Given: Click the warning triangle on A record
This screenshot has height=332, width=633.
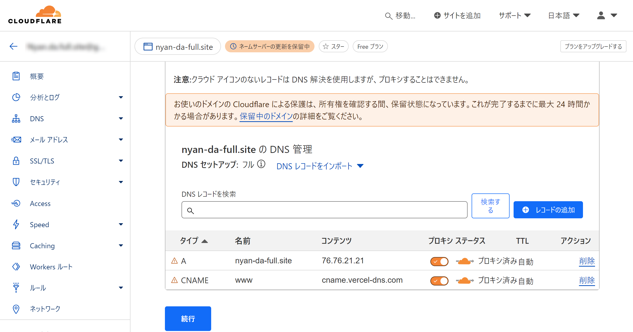Looking at the screenshot, I should tap(174, 261).
